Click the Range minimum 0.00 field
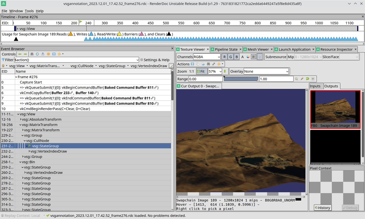 206,79
